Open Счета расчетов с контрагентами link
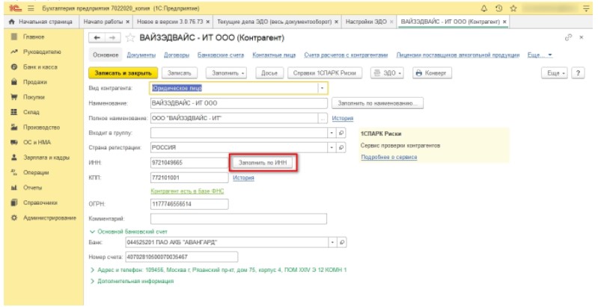 click(x=346, y=55)
